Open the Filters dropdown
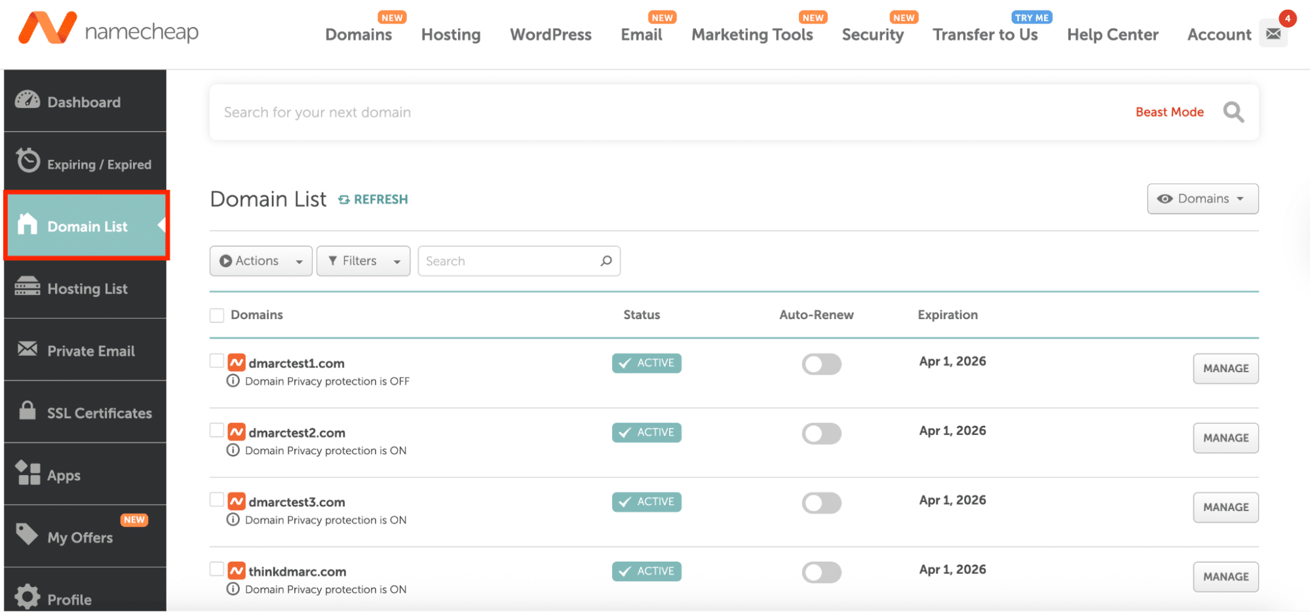1310x612 pixels. point(363,261)
